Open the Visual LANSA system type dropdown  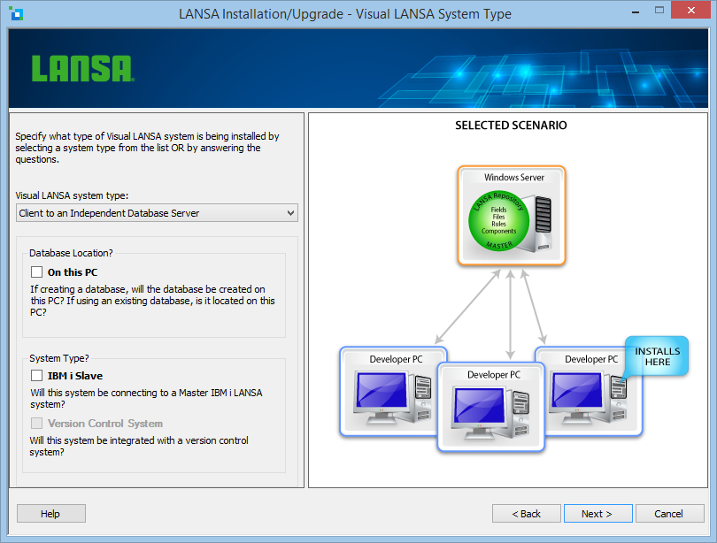click(x=157, y=213)
